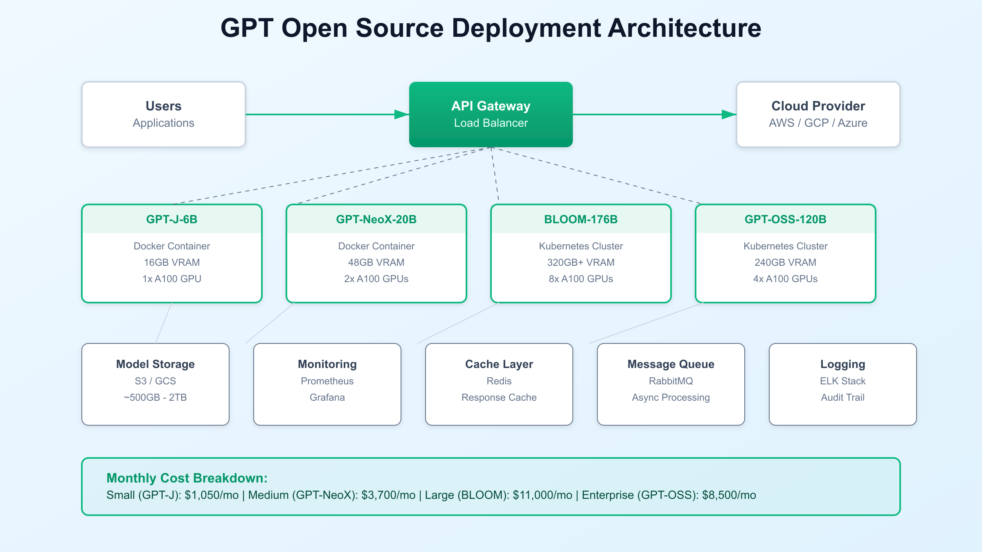Viewport: 982px width, 552px height.
Task: Click 'Prometheus' under Monitoring
Action: [x=327, y=381]
